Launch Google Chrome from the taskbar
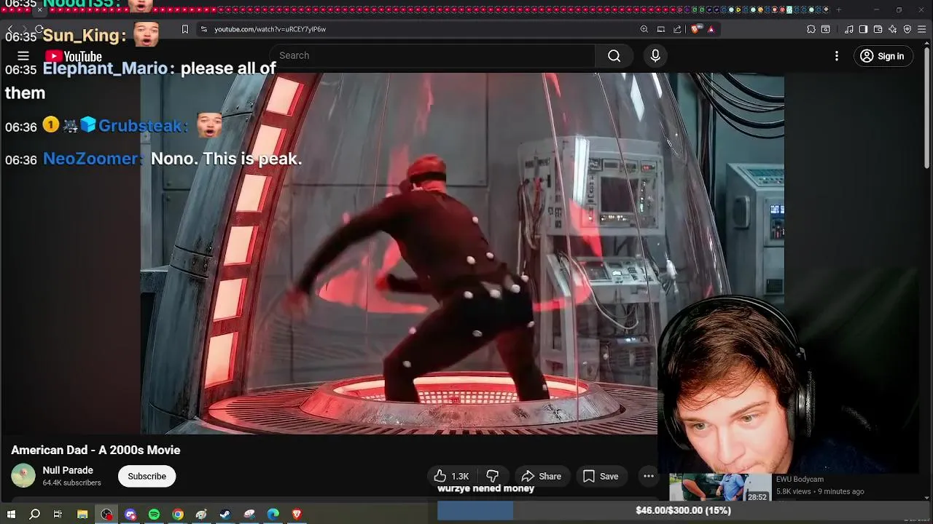Viewport: 933px width, 524px height. click(178, 515)
